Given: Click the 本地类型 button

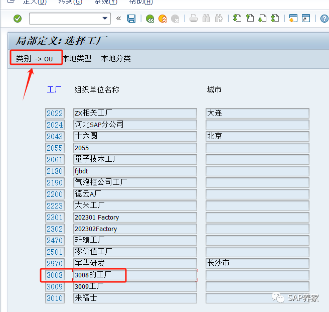Looking at the screenshot, I should 77,58.
